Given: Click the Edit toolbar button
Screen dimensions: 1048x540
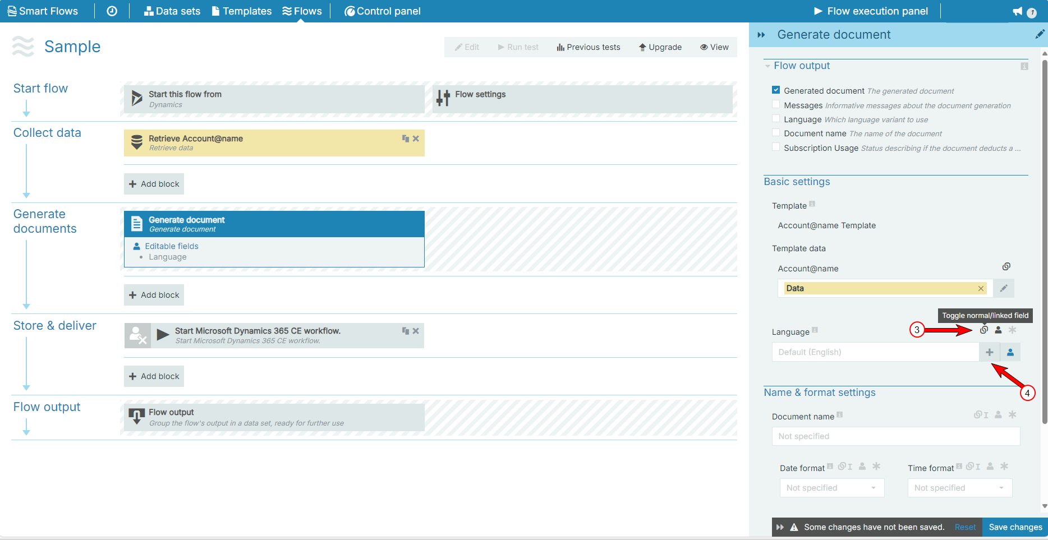Looking at the screenshot, I should [x=467, y=47].
